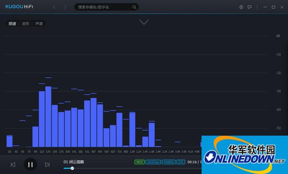The width and height of the screenshot is (288, 174).
Task: Click the 1411kbps bitrate badge
Action: point(153,162)
